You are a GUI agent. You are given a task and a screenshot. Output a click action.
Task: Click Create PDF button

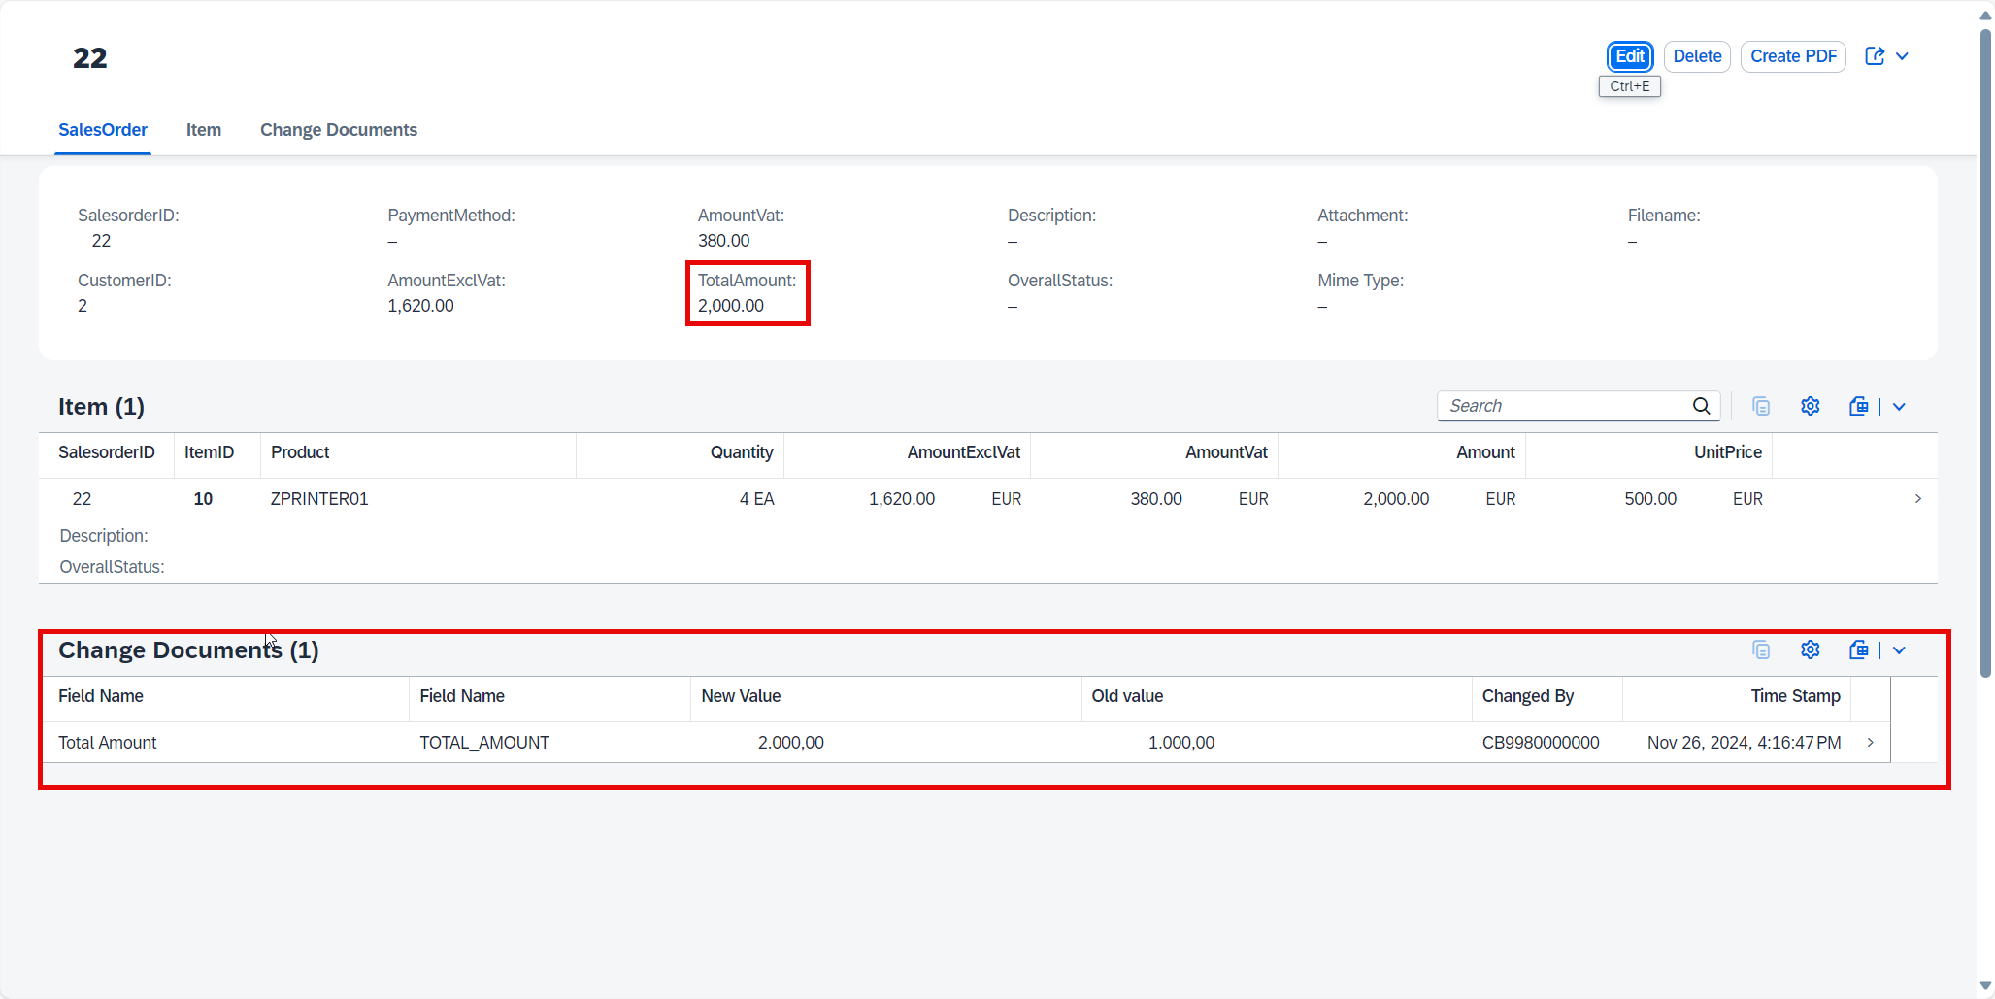coord(1793,56)
